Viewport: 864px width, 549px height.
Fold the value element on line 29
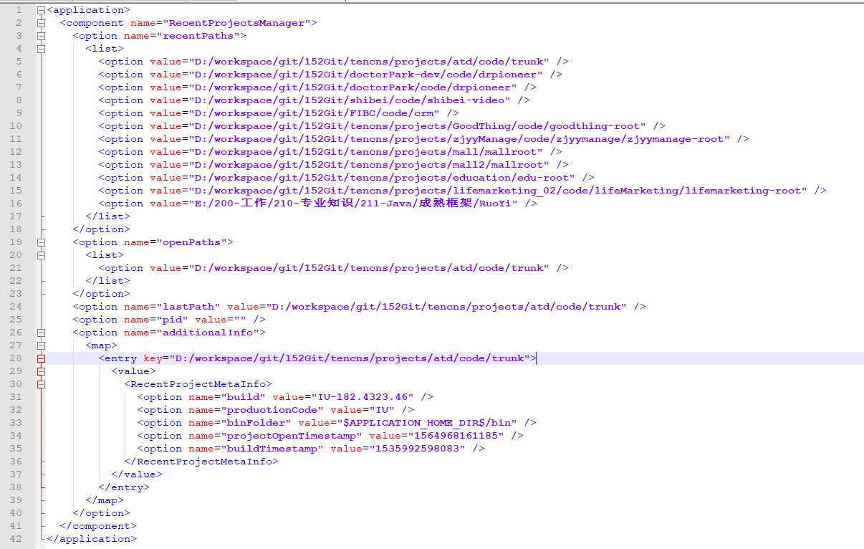click(x=42, y=371)
